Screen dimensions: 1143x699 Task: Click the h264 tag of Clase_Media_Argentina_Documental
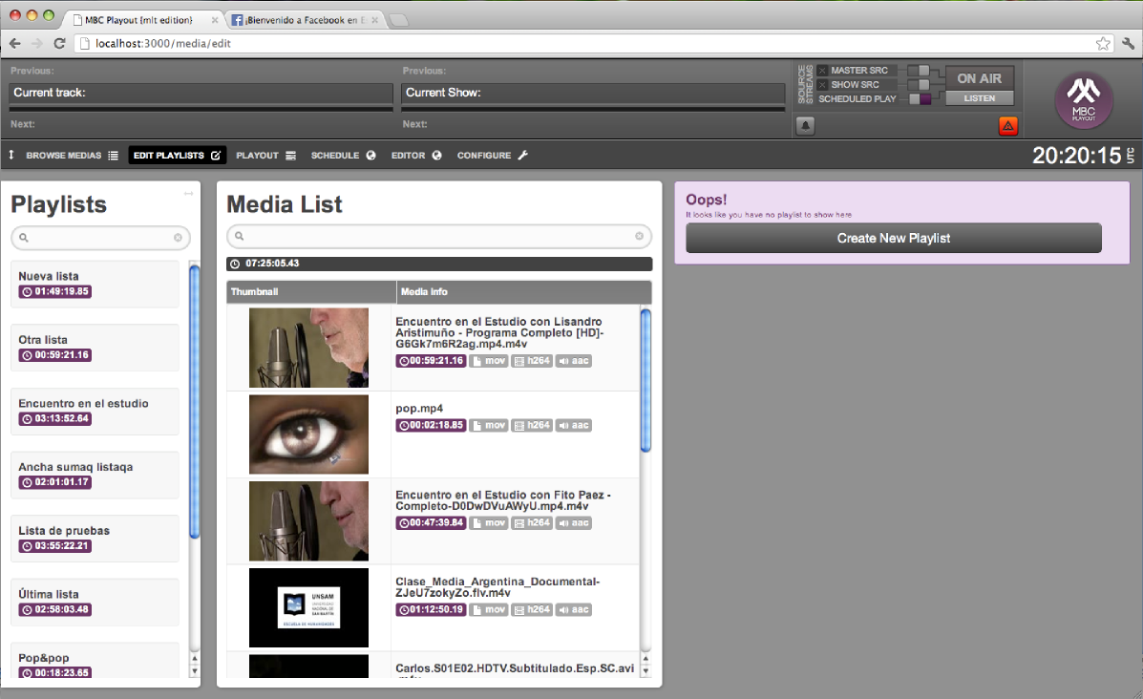(532, 609)
